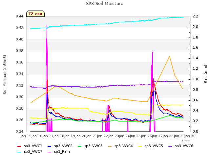210x158 pixels.
Task: Click the Jan 22 tick label
Action: click(x=103, y=136)
